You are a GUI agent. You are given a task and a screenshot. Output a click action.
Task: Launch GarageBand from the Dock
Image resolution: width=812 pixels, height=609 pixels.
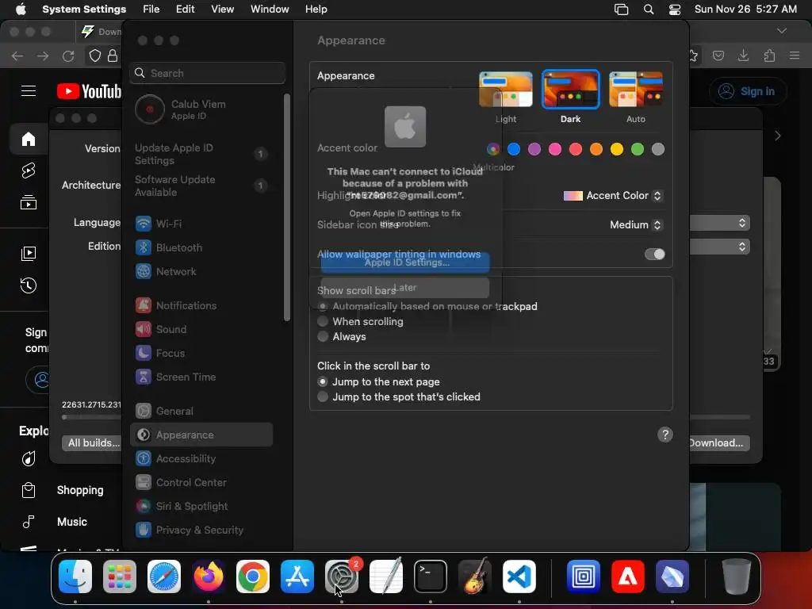tap(474, 576)
